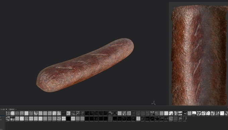
Task: Click the bread loaf model in 3D viewport
Action: (85, 65)
